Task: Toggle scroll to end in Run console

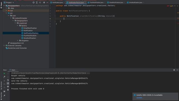Action: tap(8, 83)
